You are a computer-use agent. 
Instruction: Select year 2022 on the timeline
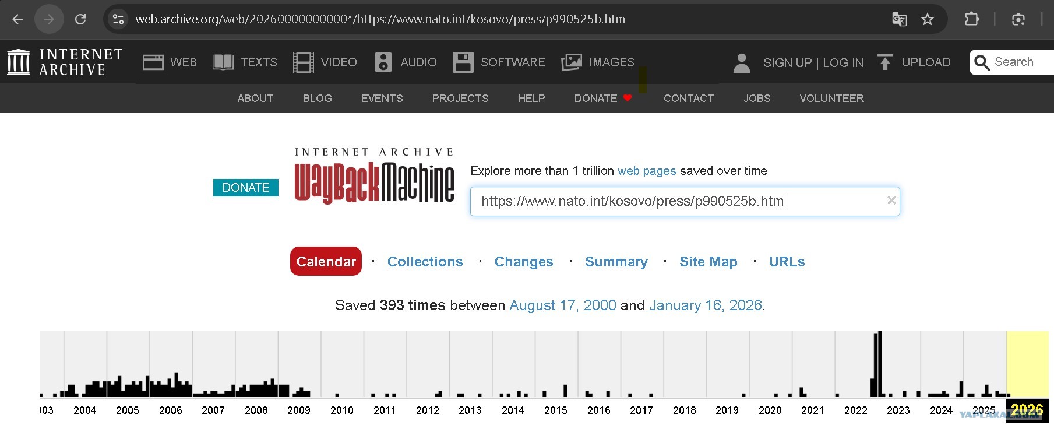[856, 410]
